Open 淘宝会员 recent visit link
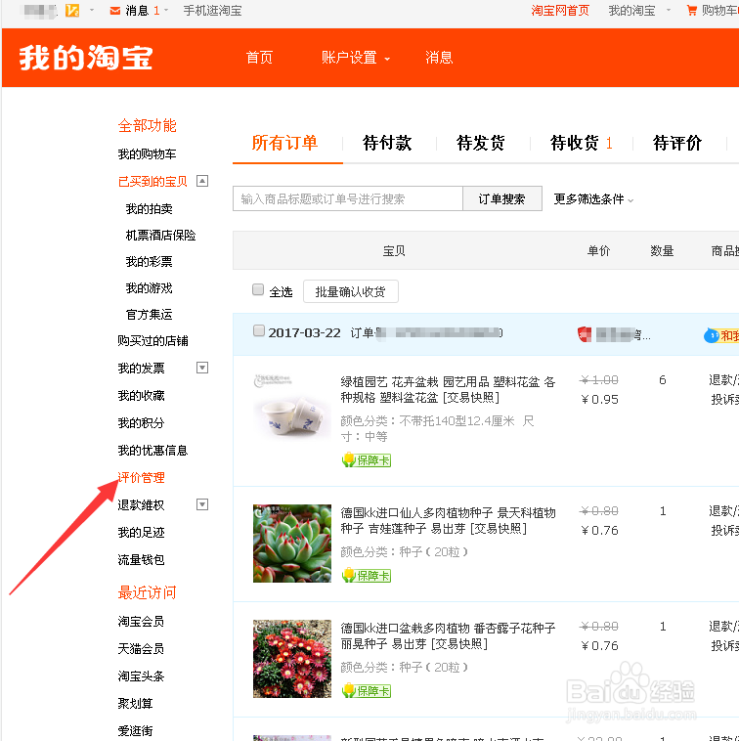739x741 pixels. point(142,622)
